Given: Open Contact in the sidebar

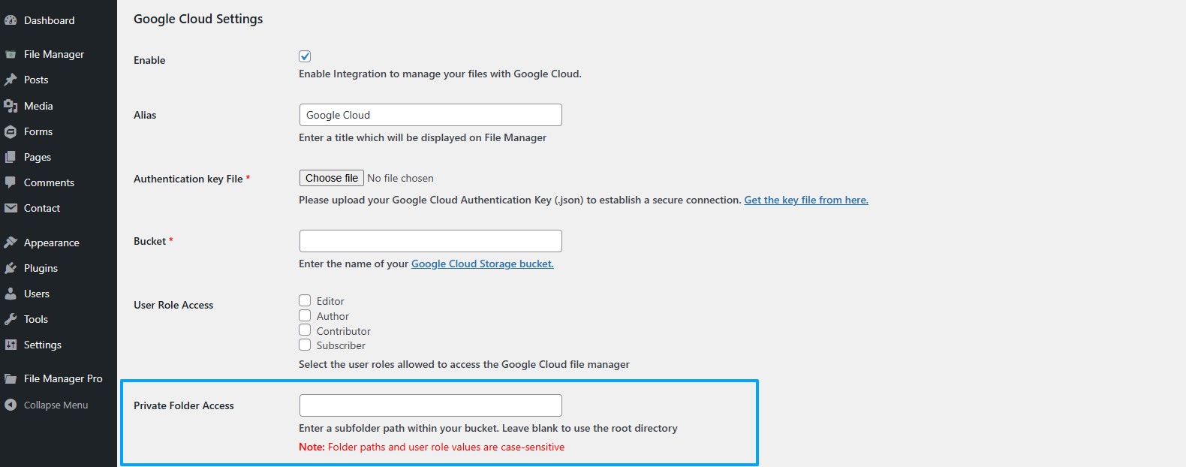Looking at the screenshot, I should pos(42,208).
